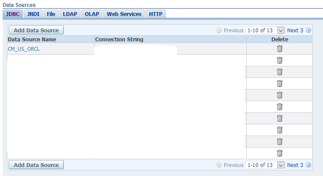
Task: Click the top Next page arrow icon
Action: click(308, 30)
